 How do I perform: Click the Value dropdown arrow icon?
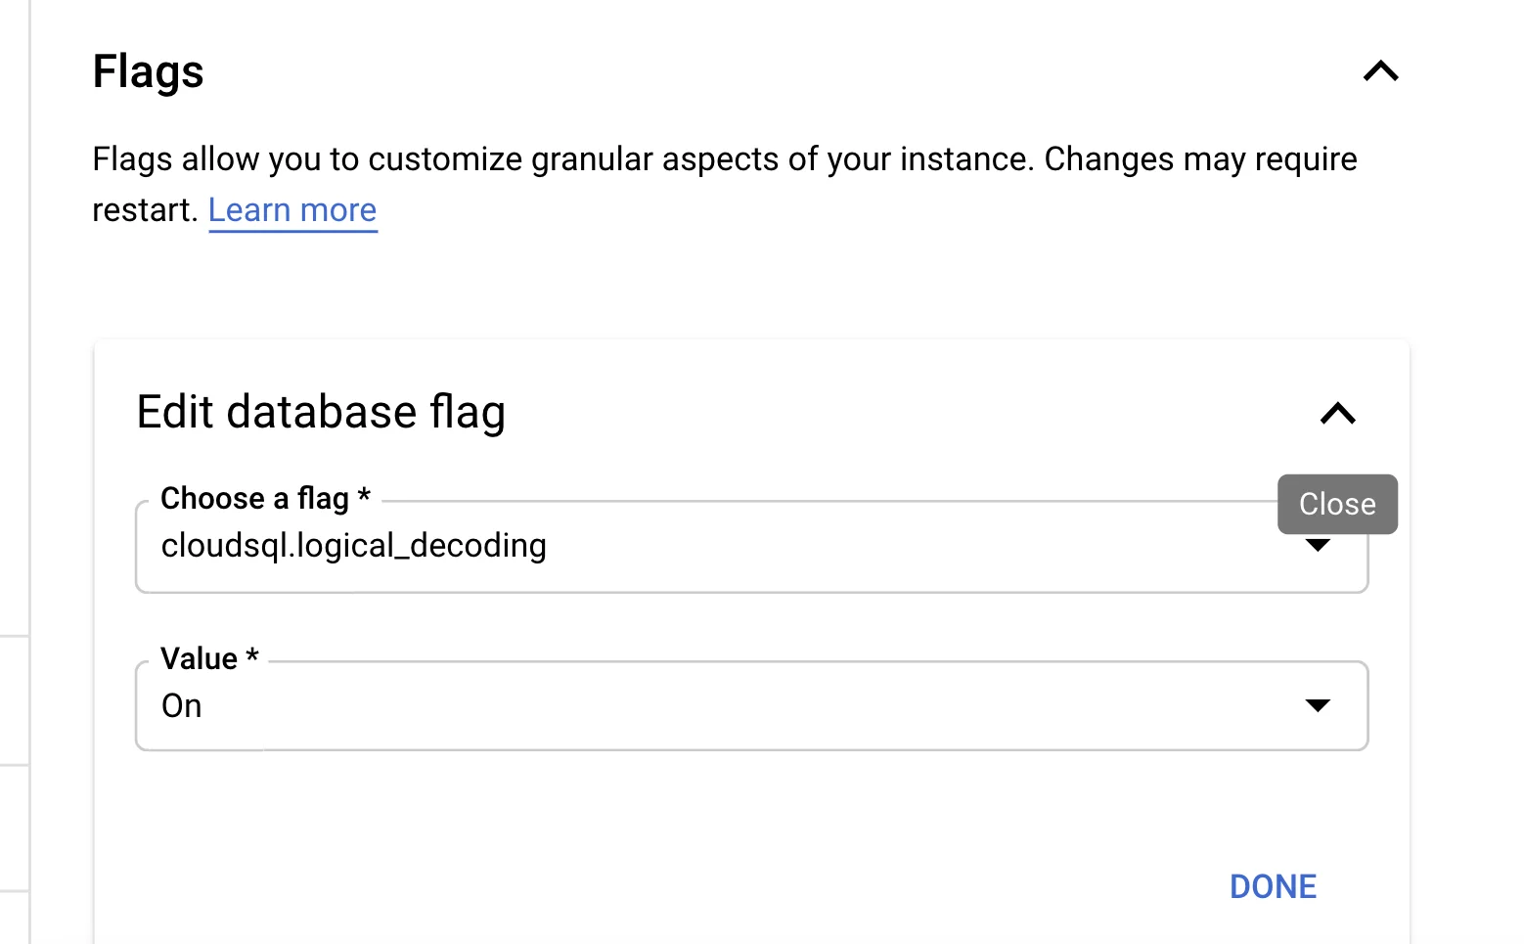pyautogui.click(x=1318, y=705)
